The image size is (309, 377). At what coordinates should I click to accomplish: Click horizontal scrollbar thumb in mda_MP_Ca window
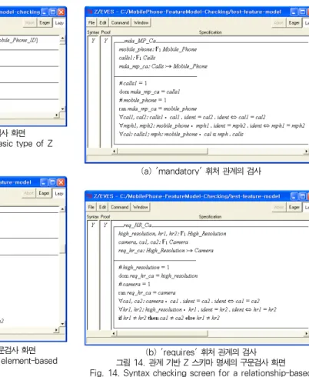(x=162, y=152)
